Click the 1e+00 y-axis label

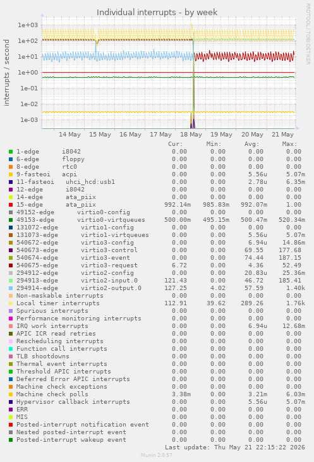tap(28, 73)
